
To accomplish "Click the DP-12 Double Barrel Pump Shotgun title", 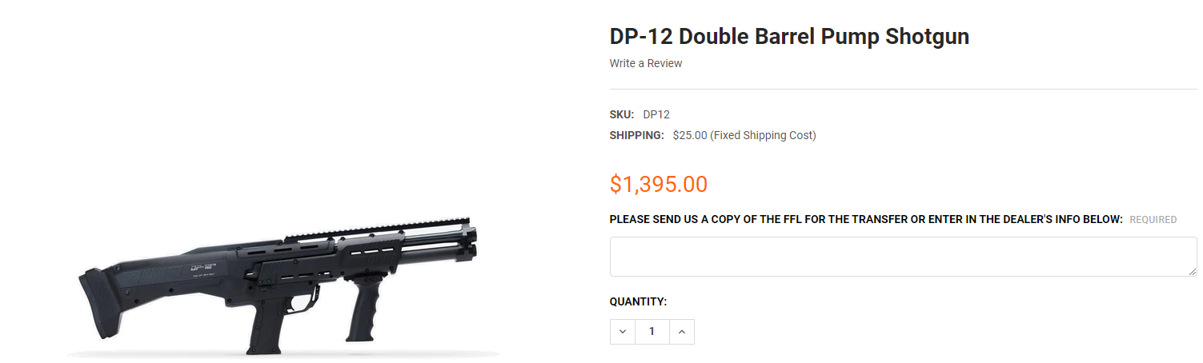I will click(789, 37).
